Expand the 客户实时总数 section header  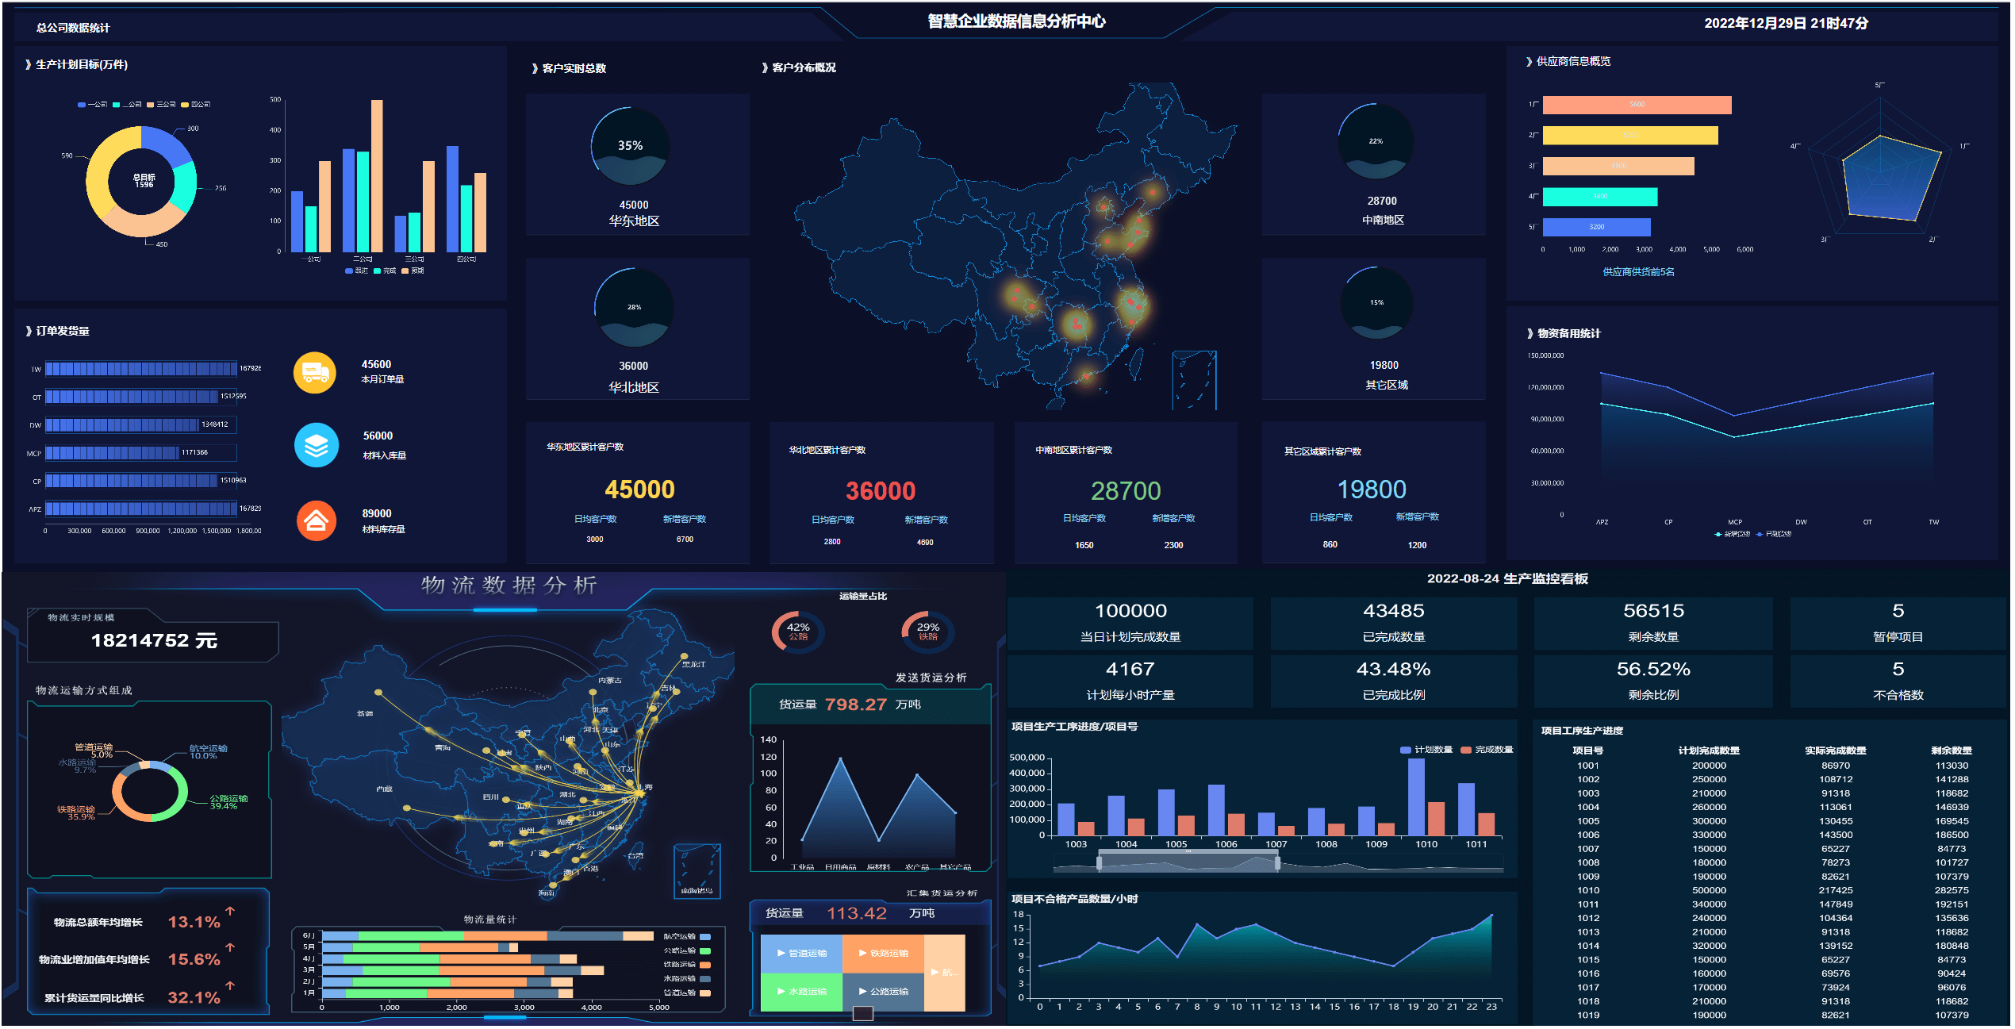pos(569,69)
